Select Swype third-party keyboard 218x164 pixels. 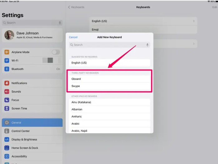coord(109,86)
